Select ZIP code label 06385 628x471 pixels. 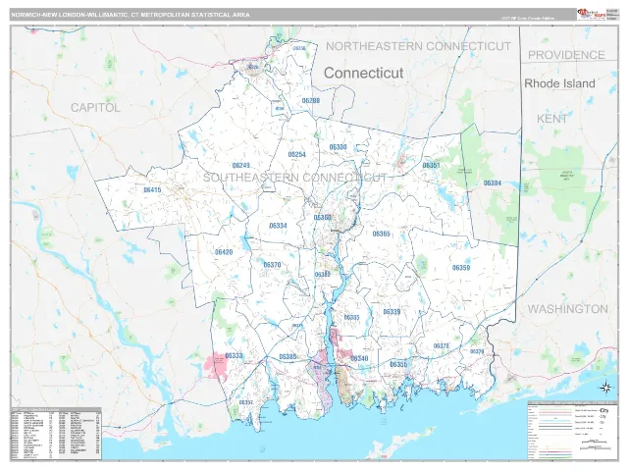(288, 356)
